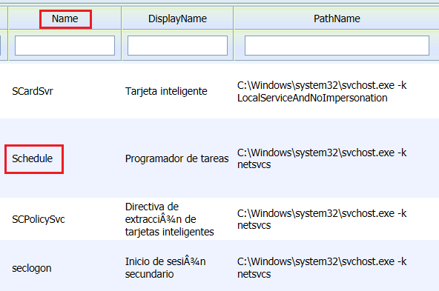
Task: Sort by the Name column header
Action: [65, 19]
